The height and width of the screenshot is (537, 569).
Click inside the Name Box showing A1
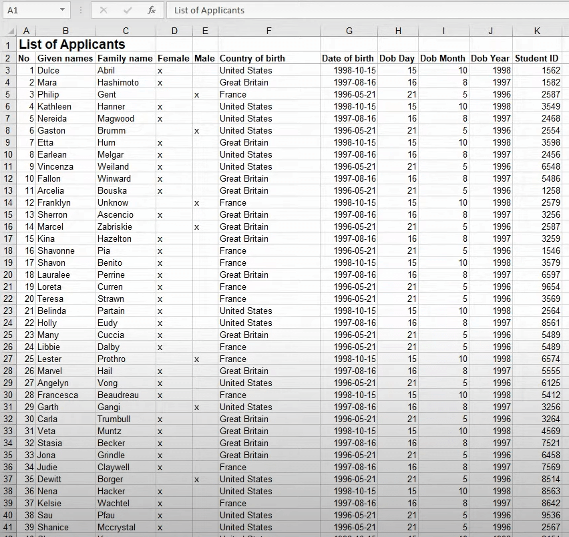tap(30, 10)
